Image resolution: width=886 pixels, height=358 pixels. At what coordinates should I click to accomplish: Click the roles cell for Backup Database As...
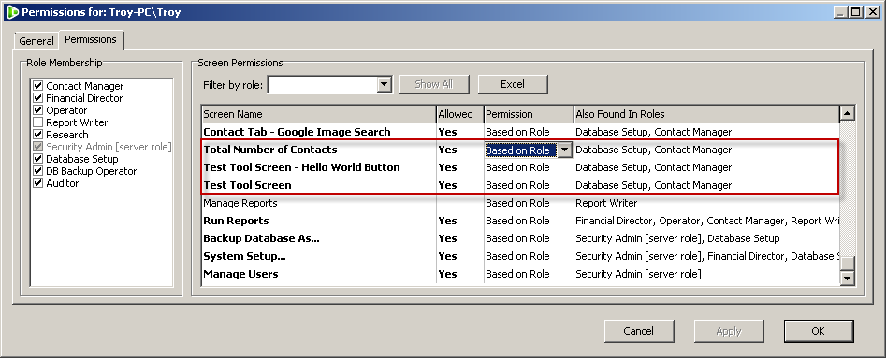(x=706, y=238)
